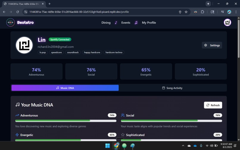Reload the page with browser refresh icon
240x150 pixels.
tap(18, 12)
